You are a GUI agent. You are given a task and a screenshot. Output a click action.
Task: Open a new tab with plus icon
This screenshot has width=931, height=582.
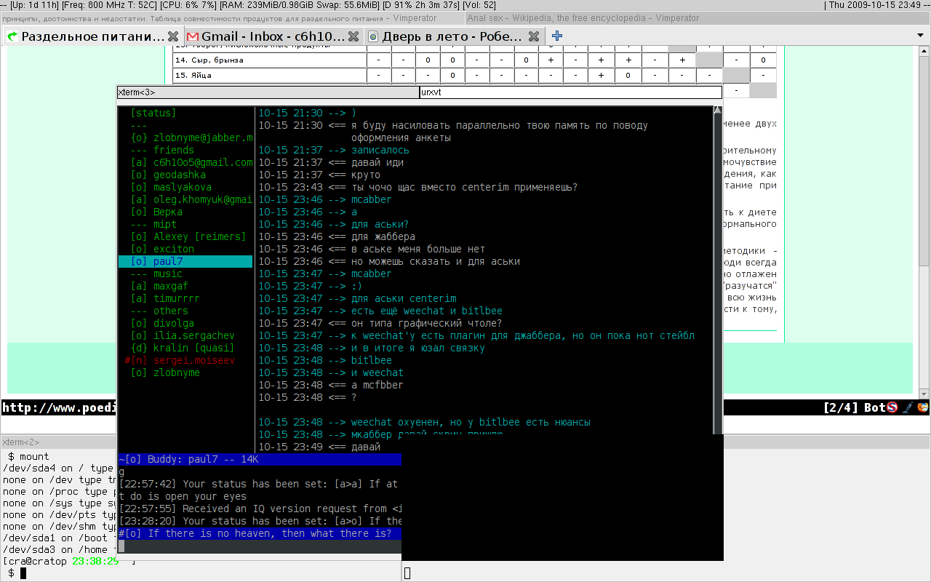point(557,36)
